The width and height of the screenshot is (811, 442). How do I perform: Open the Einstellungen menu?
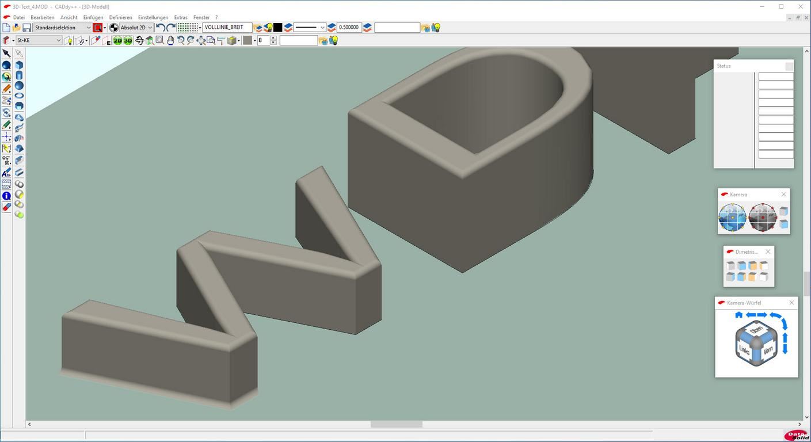[x=153, y=17]
